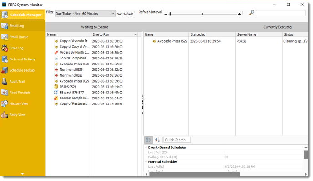
Task: Select Cleaning up status cell
Action: point(296,41)
